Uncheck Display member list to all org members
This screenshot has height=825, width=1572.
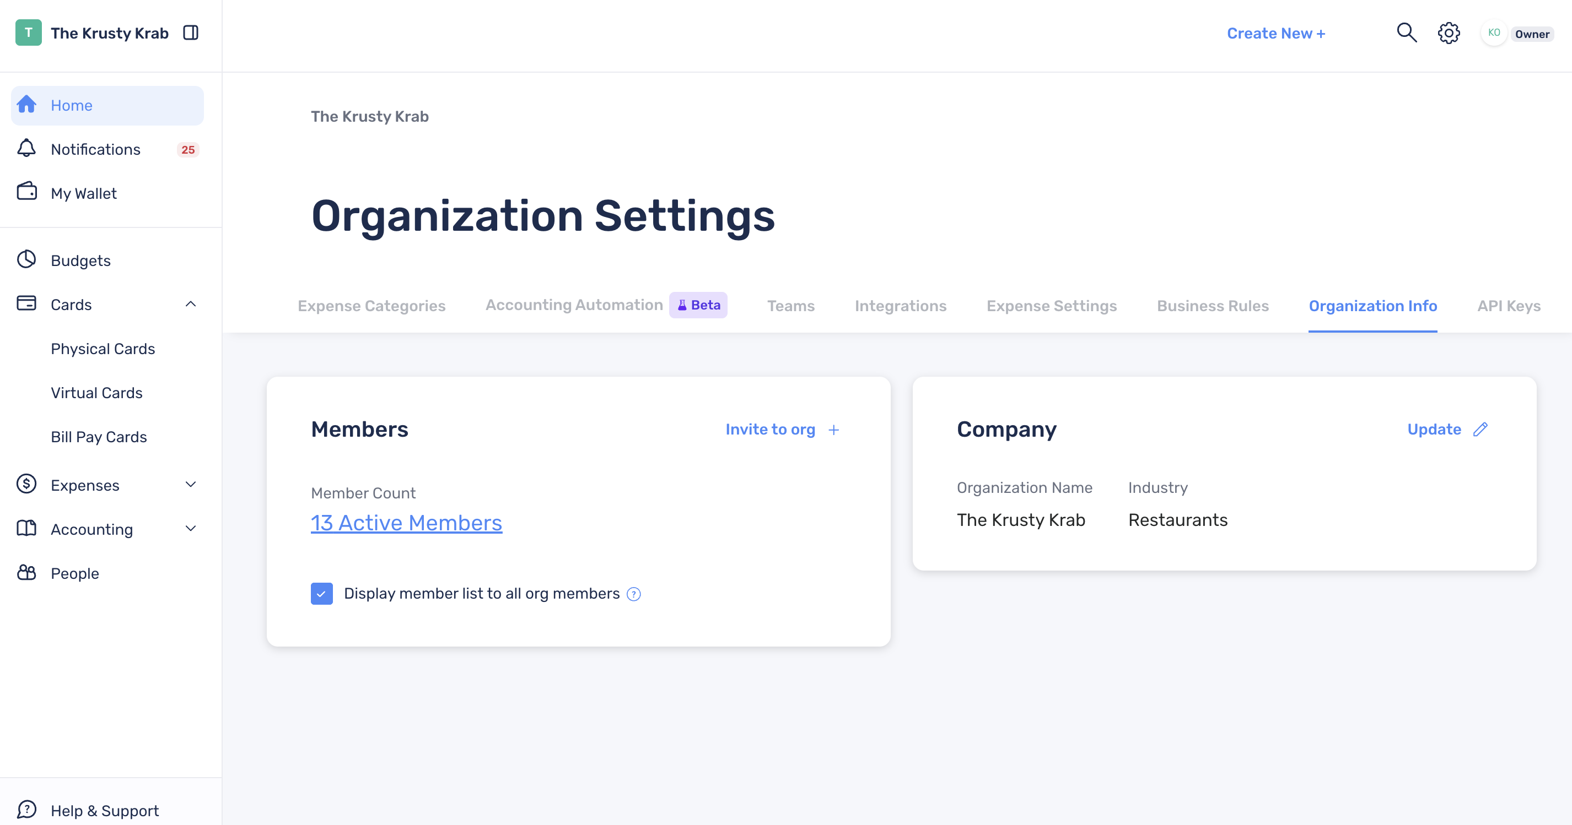point(321,593)
